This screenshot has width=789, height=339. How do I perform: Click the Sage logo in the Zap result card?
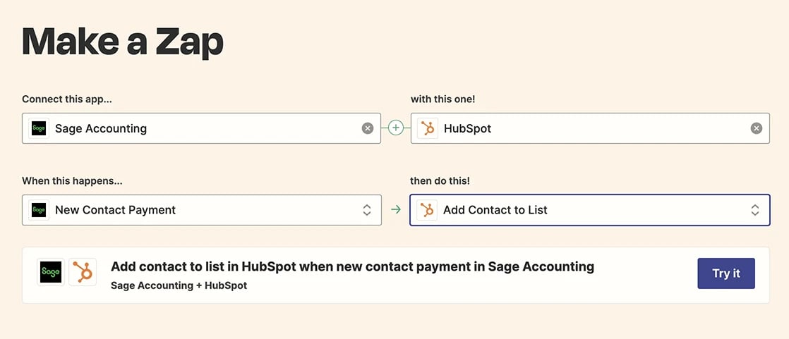tap(51, 272)
